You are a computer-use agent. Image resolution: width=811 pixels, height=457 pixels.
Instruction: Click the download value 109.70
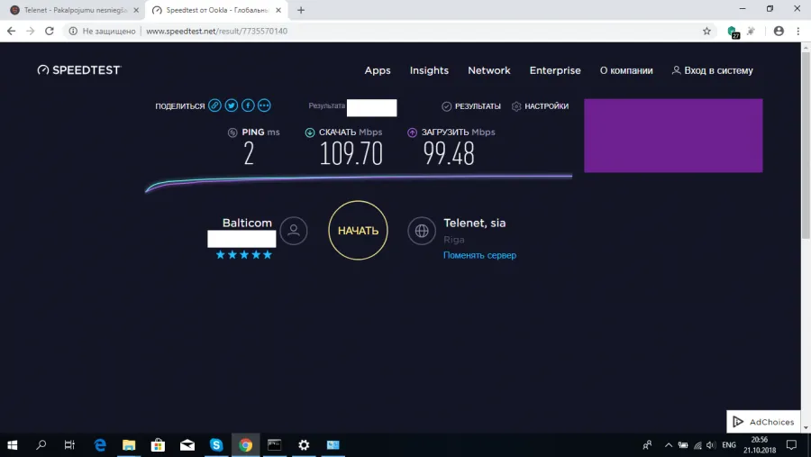pos(351,154)
